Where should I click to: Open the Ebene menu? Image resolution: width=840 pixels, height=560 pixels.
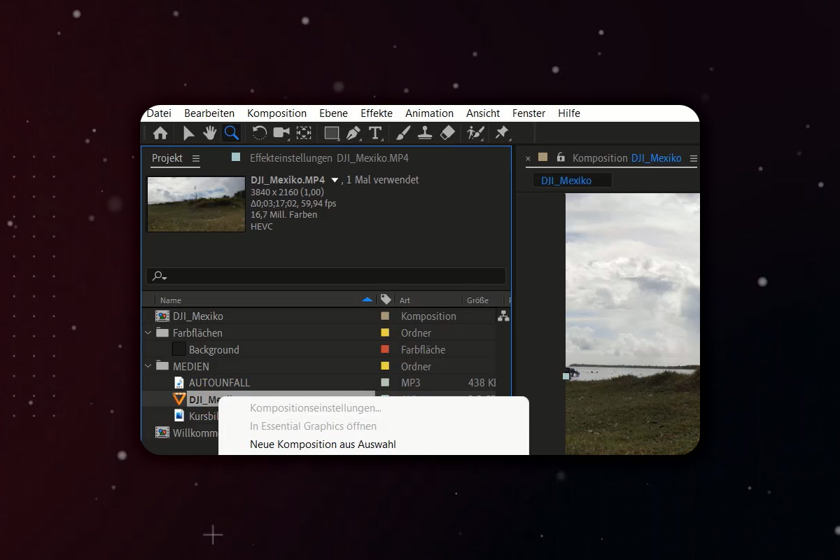click(333, 113)
